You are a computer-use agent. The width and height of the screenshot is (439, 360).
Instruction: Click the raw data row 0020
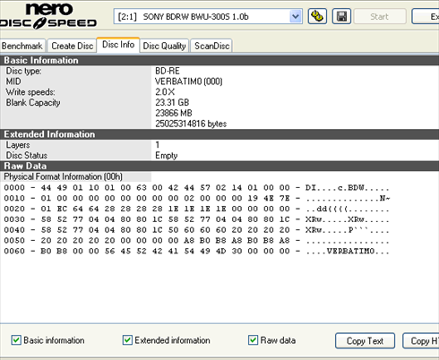click(x=196, y=209)
